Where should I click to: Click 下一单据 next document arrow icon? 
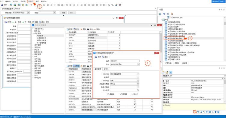(x=23, y=22)
